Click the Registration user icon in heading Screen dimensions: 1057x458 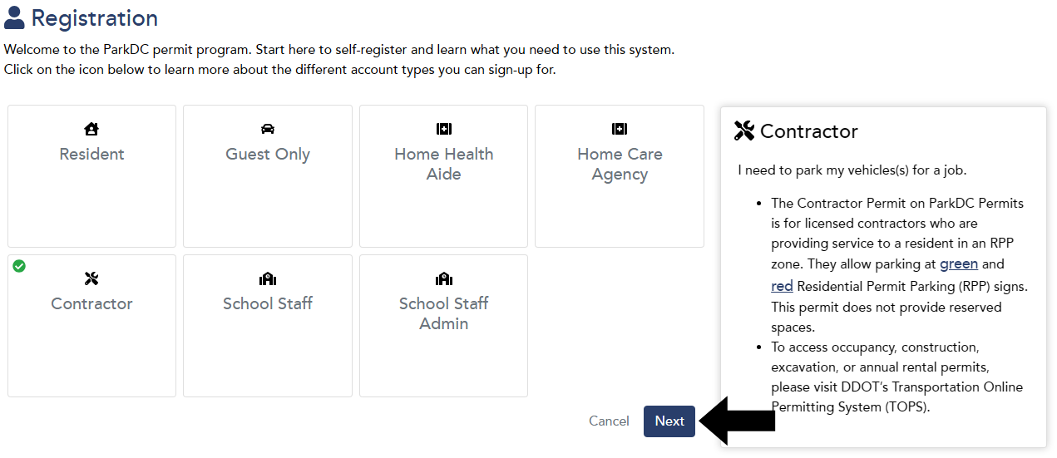(14, 17)
